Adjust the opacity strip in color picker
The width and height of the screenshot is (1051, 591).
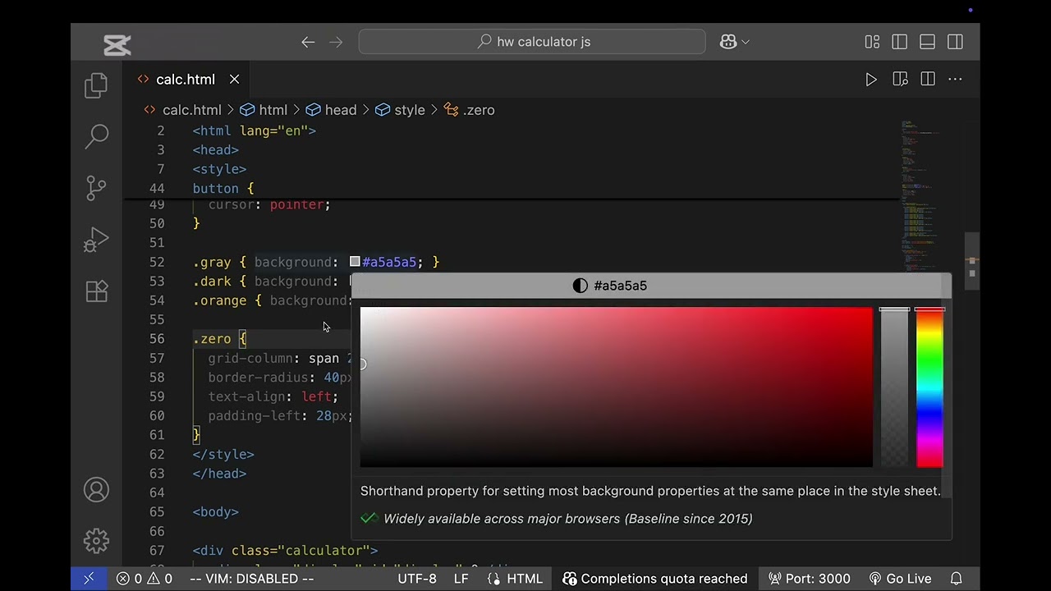(x=894, y=387)
